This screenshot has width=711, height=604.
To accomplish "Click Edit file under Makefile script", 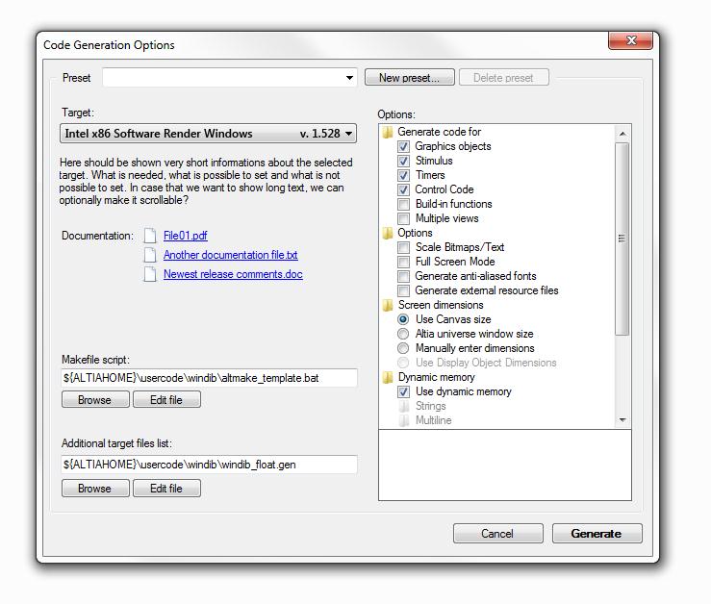I will 166,400.
